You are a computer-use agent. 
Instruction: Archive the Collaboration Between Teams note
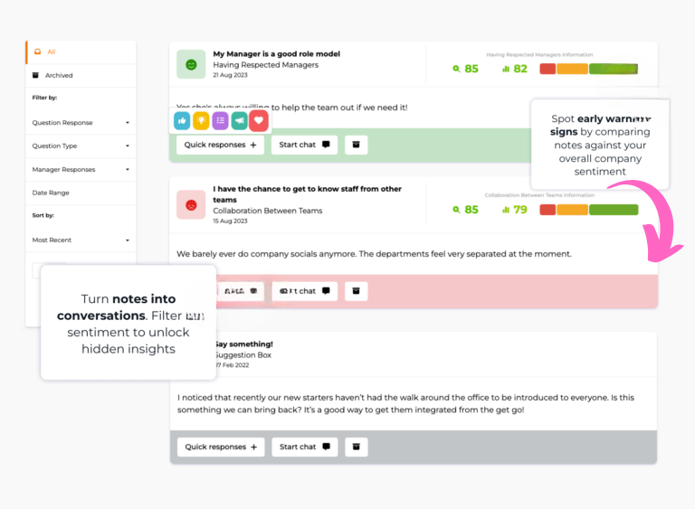pyautogui.click(x=357, y=291)
